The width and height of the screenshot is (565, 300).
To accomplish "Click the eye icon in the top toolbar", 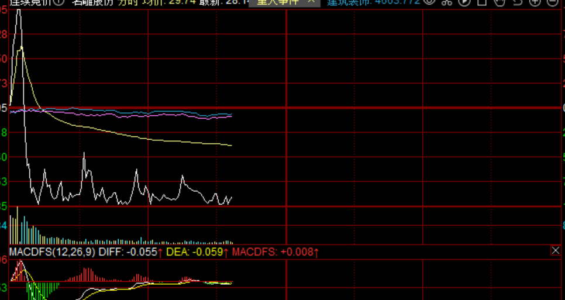I will coord(430,2).
